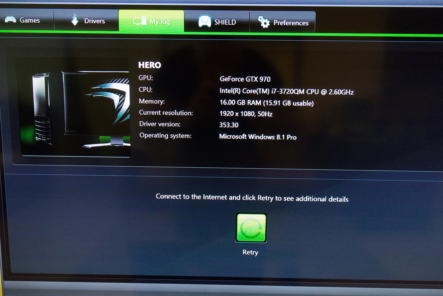Screen dimensions: 443x296
Task: Go to the Preferences tab
Action: pos(283,22)
